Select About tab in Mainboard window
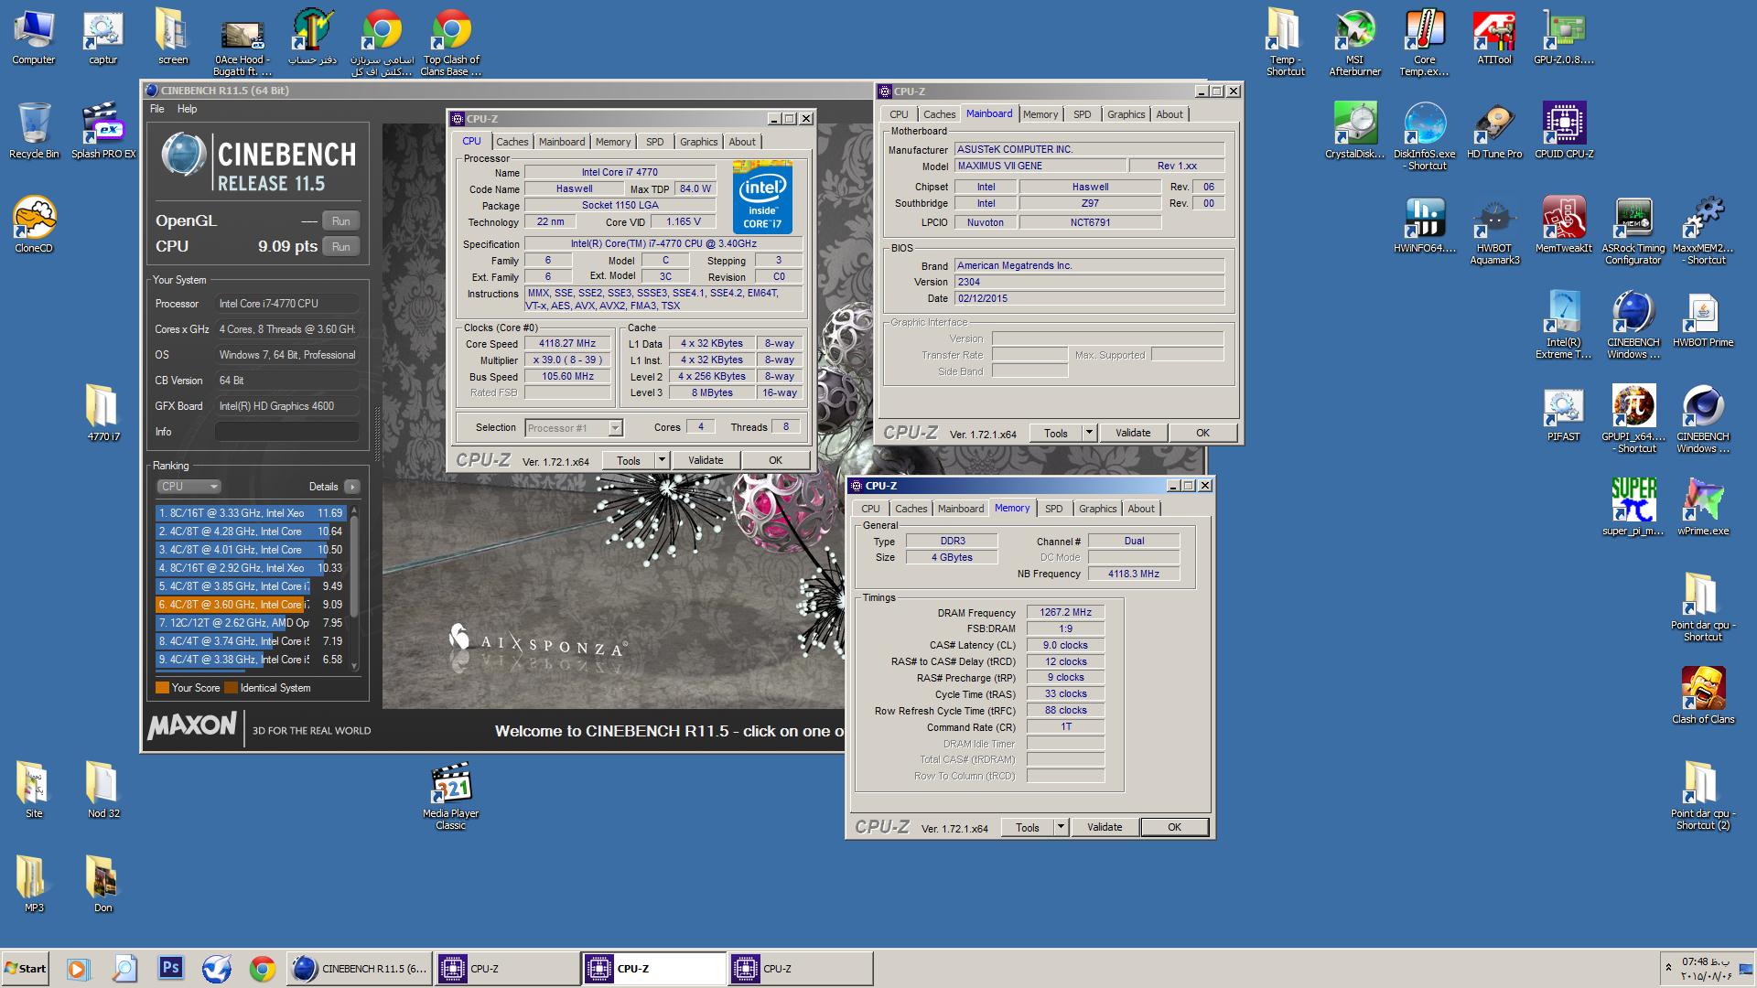 1169,114
